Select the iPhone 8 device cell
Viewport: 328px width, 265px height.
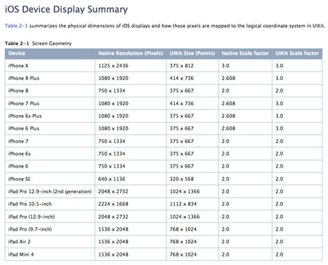click(50, 90)
